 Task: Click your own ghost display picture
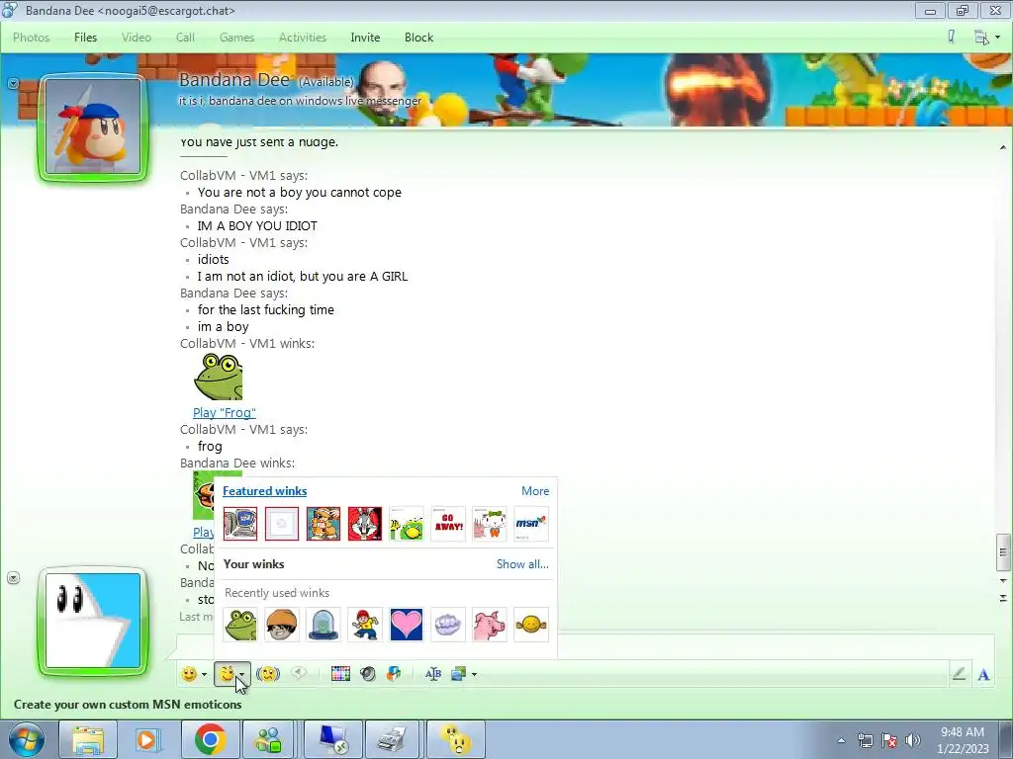pos(93,621)
